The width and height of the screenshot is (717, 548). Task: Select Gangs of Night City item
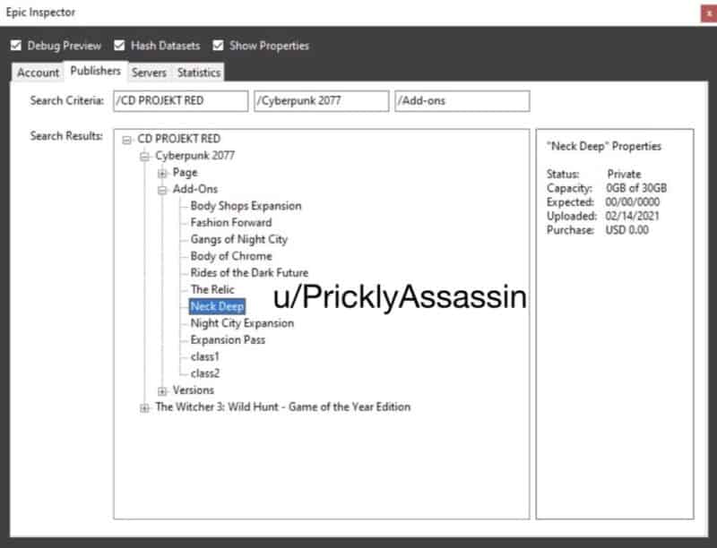coord(238,239)
